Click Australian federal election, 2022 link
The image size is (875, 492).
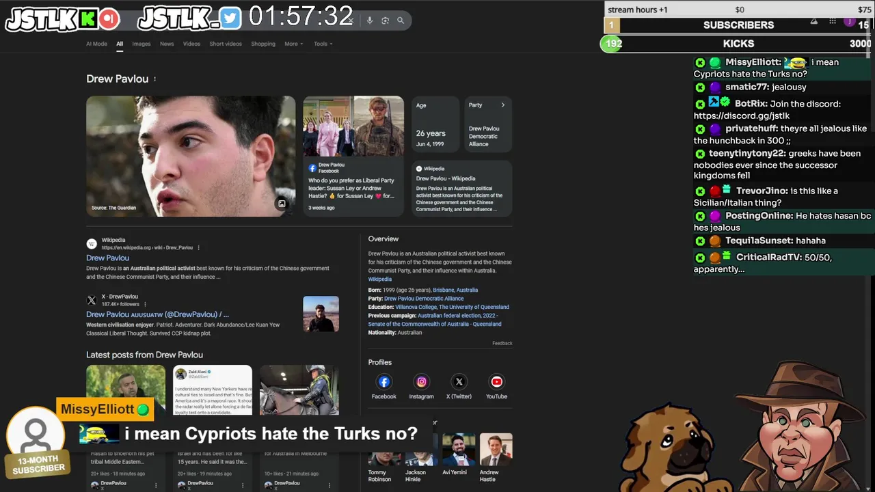[458, 316]
